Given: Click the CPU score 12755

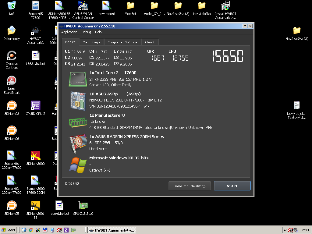Looking at the screenshot, I should pyautogui.click(x=180, y=58).
